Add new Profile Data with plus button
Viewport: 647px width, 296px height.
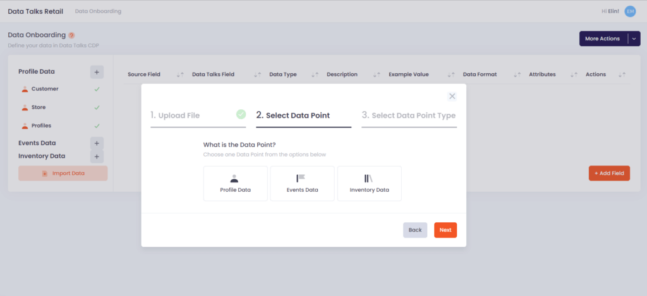[97, 72]
